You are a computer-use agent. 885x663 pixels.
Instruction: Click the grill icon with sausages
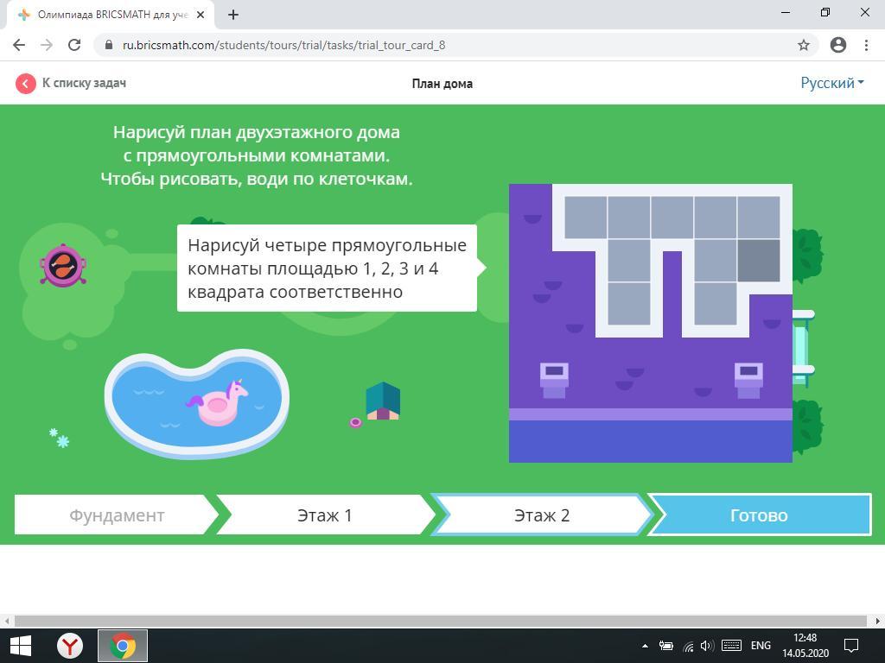click(63, 265)
